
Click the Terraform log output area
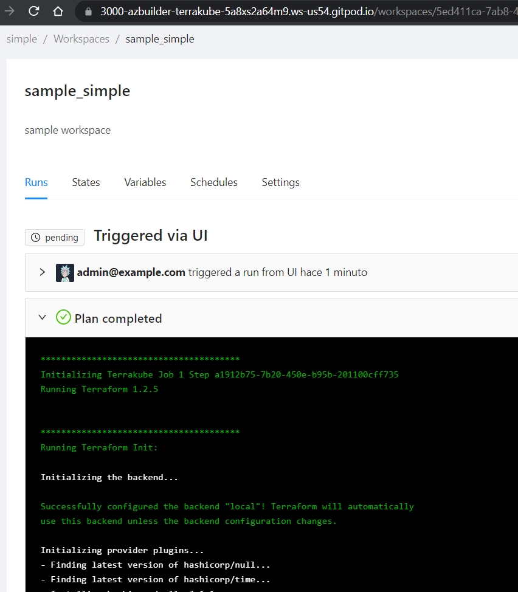[271, 464]
